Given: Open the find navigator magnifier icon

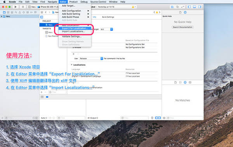Looking at the screenshot, I should [x=16, y=12].
